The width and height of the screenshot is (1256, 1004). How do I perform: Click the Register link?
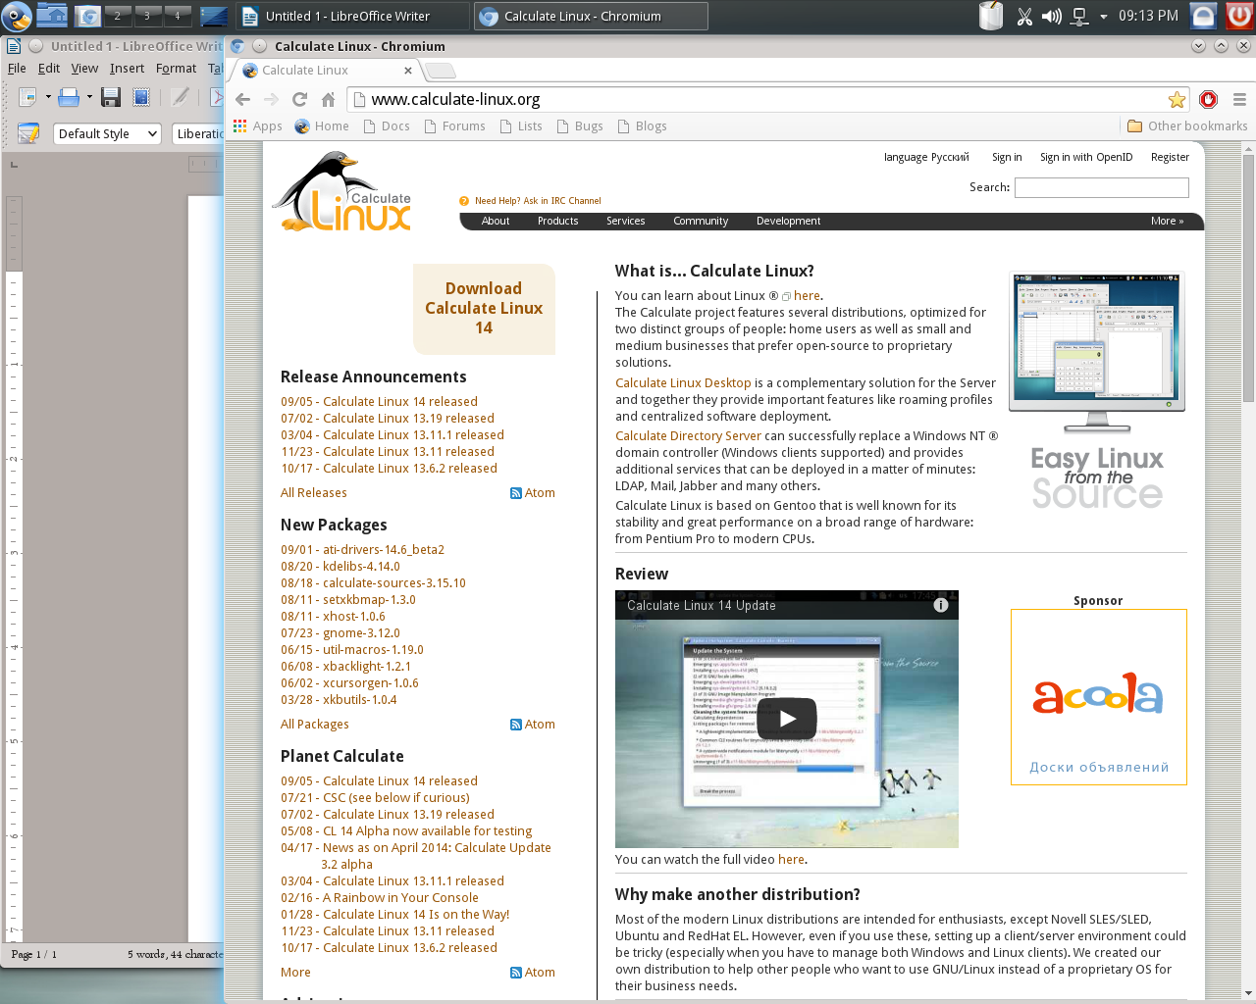pos(1170,157)
